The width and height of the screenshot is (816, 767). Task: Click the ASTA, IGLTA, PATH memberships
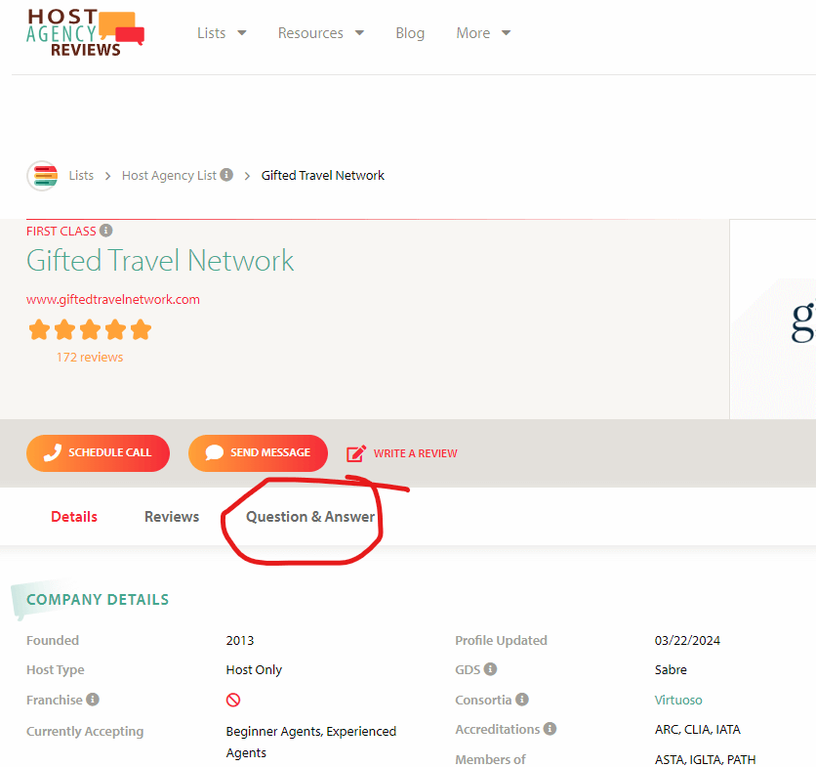tap(705, 760)
